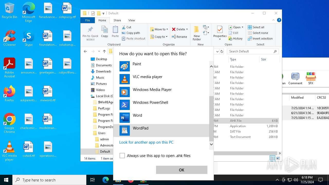Select the admin folder in the tree

click(x=102, y=139)
